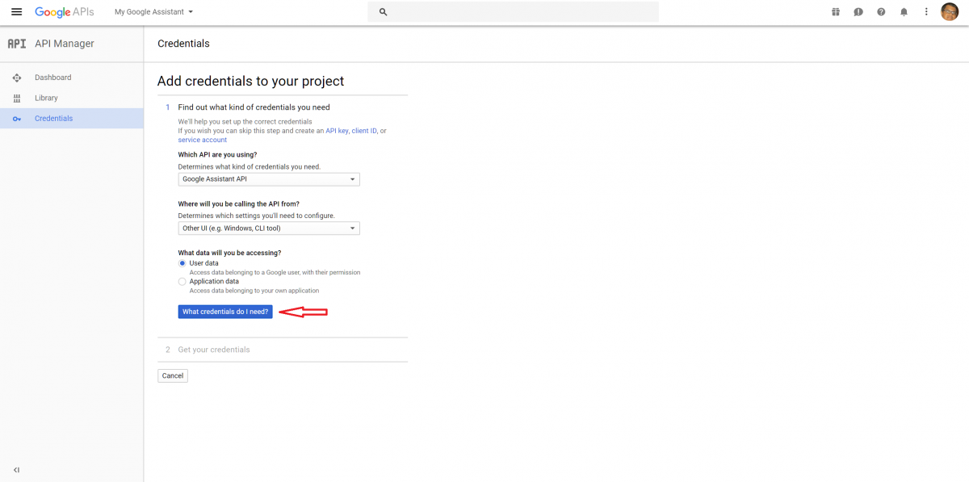The image size is (969, 482).
Task: Open the hamburger navigation menu
Action: pos(16,12)
